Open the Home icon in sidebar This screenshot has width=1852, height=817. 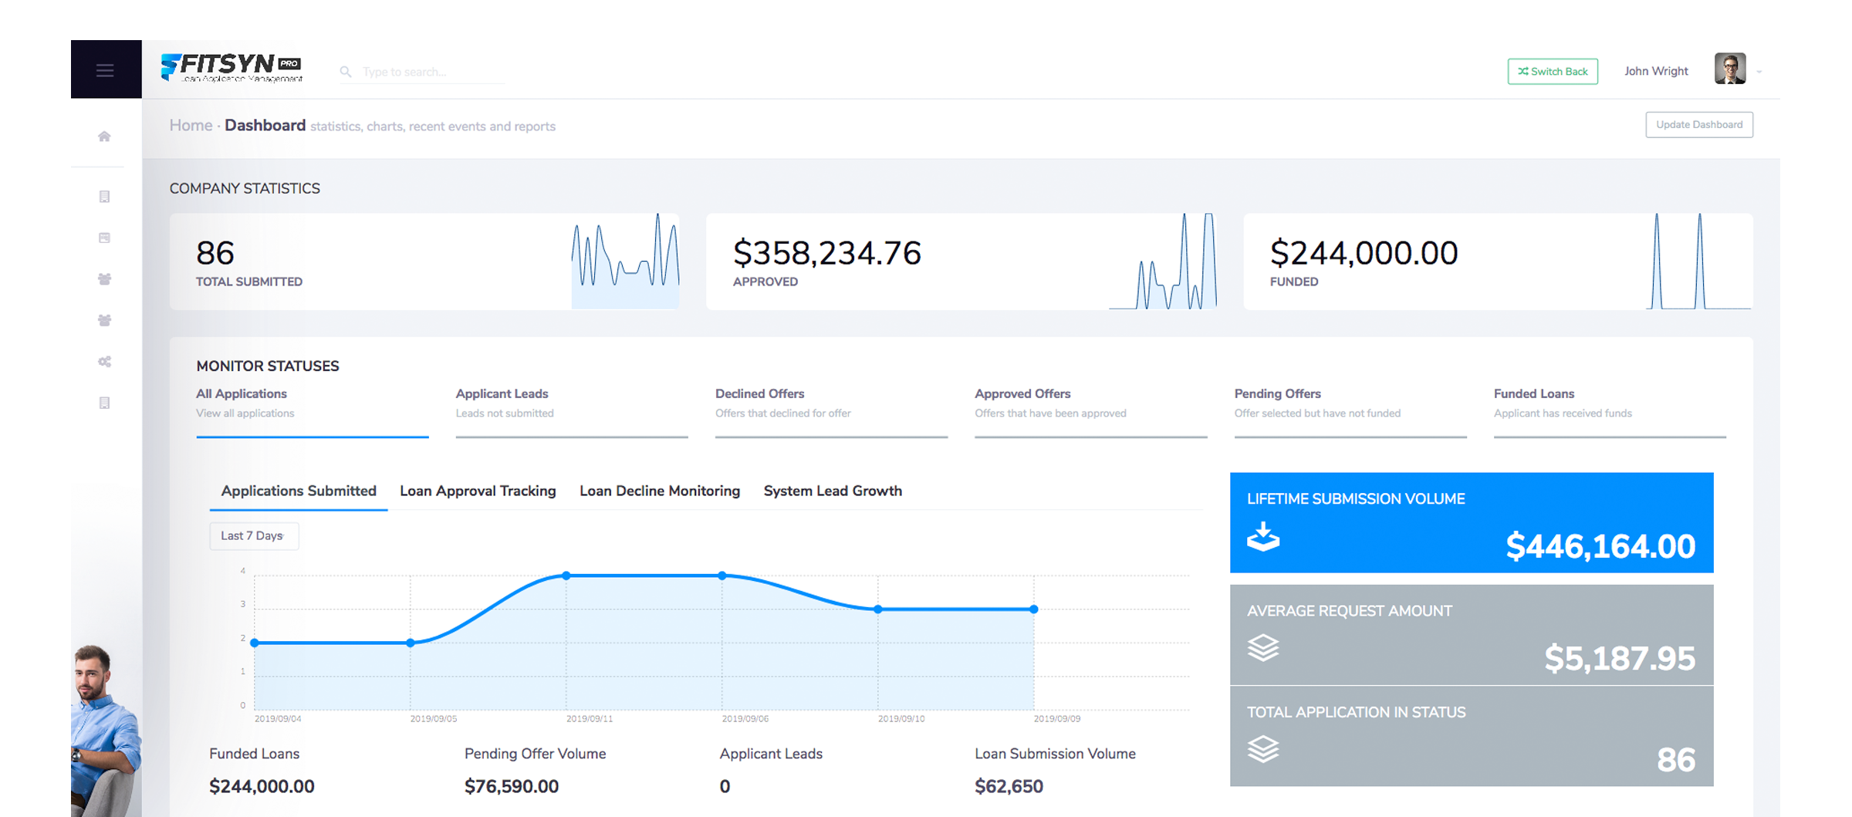(103, 136)
